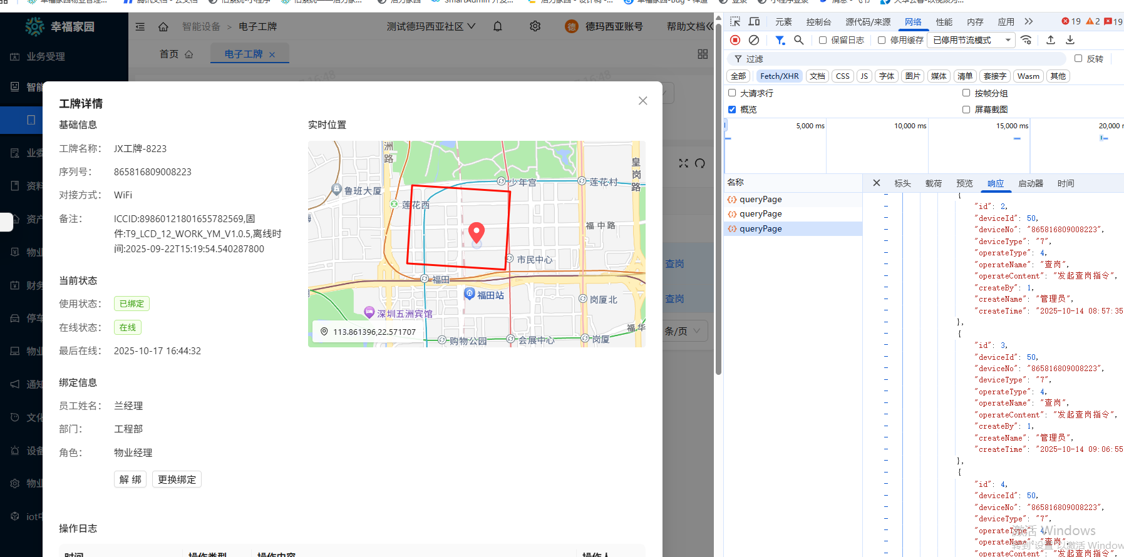Toggle device toolbar icon in DevTools
This screenshot has width=1124, height=557.
pyautogui.click(x=755, y=22)
